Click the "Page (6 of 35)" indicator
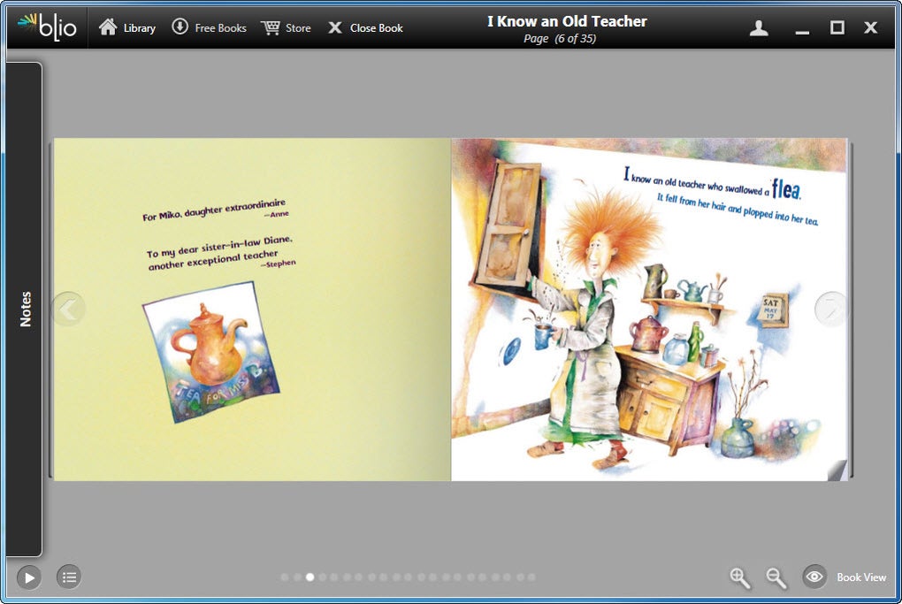The height and width of the screenshot is (604, 902). (560, 39)
